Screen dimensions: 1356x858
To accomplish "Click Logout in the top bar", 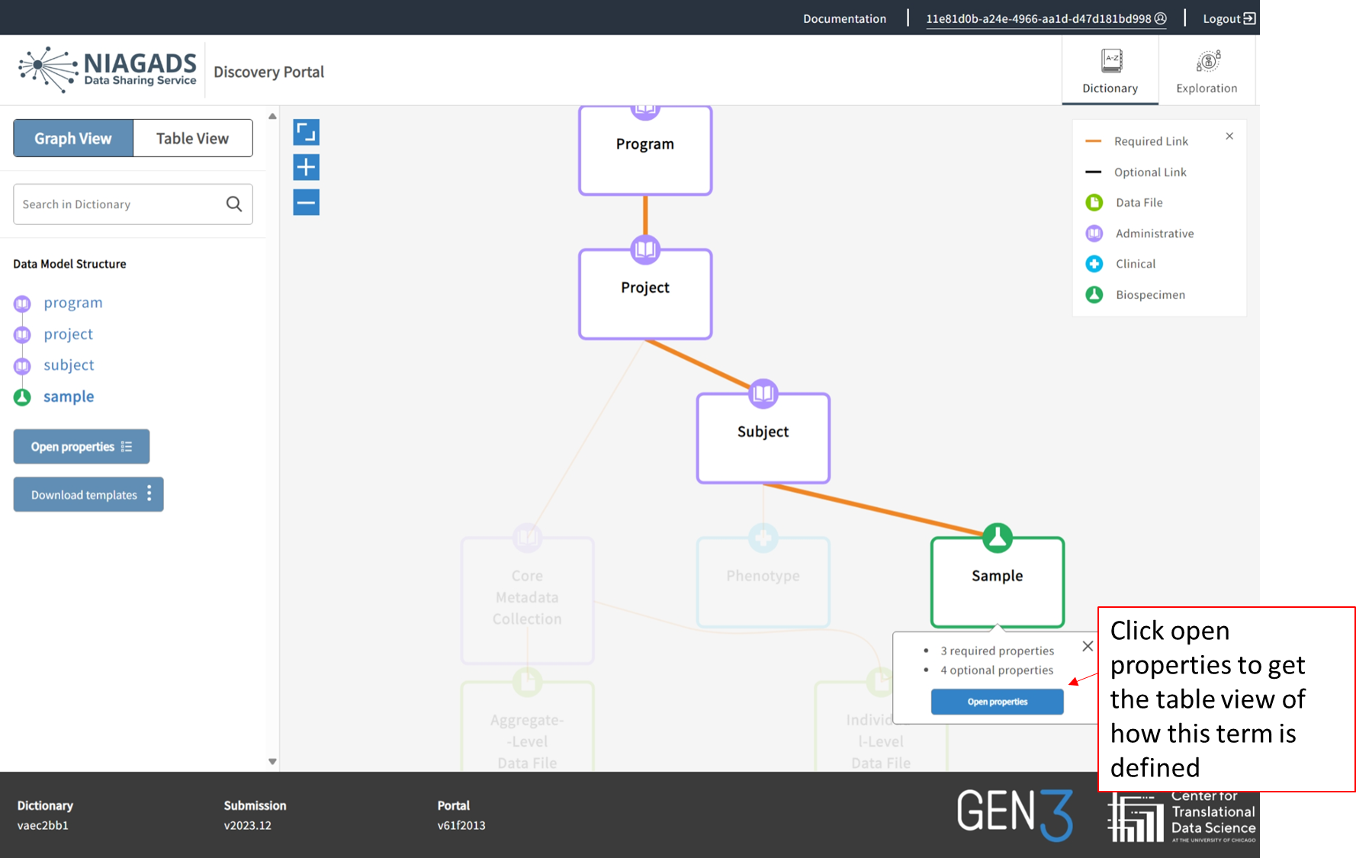I will click(x=1229, y=18).
